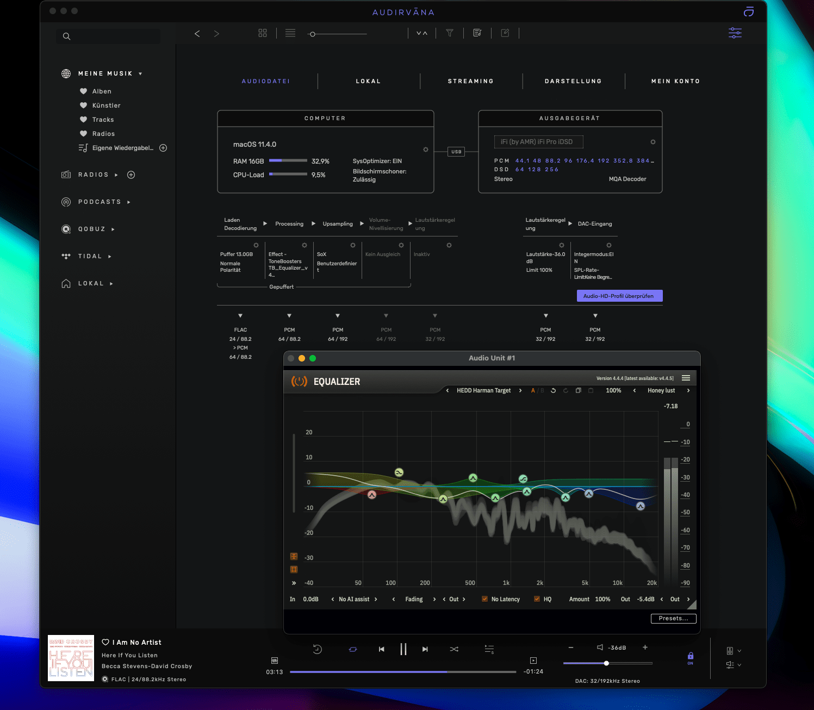Open the Equalizer hamburger menu

(x=686, y=378)
